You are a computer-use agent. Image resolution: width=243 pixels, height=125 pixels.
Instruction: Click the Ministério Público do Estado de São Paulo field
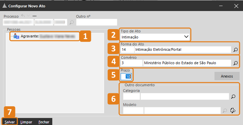coord(187,63)
